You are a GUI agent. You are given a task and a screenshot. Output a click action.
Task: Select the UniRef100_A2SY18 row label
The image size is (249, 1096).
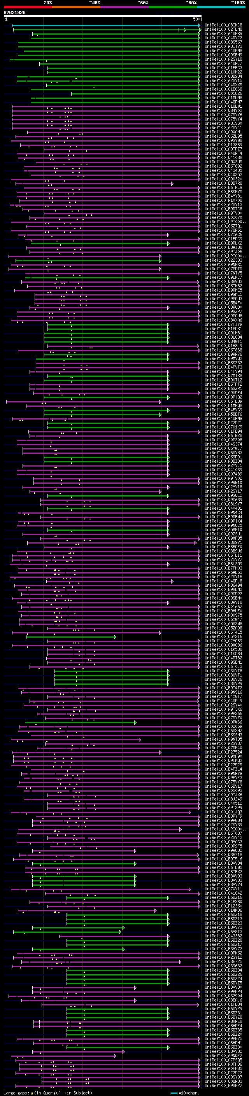point(223,59)
